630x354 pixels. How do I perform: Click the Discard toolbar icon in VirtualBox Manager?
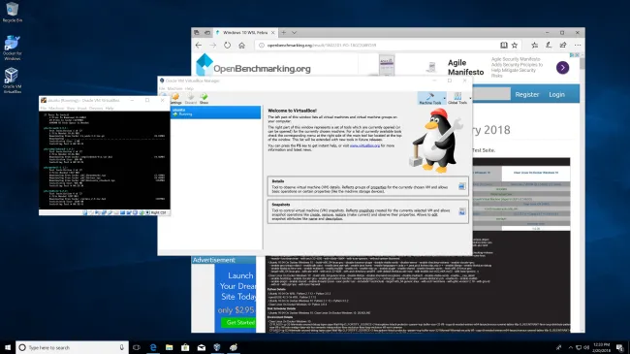click(191, 98)
